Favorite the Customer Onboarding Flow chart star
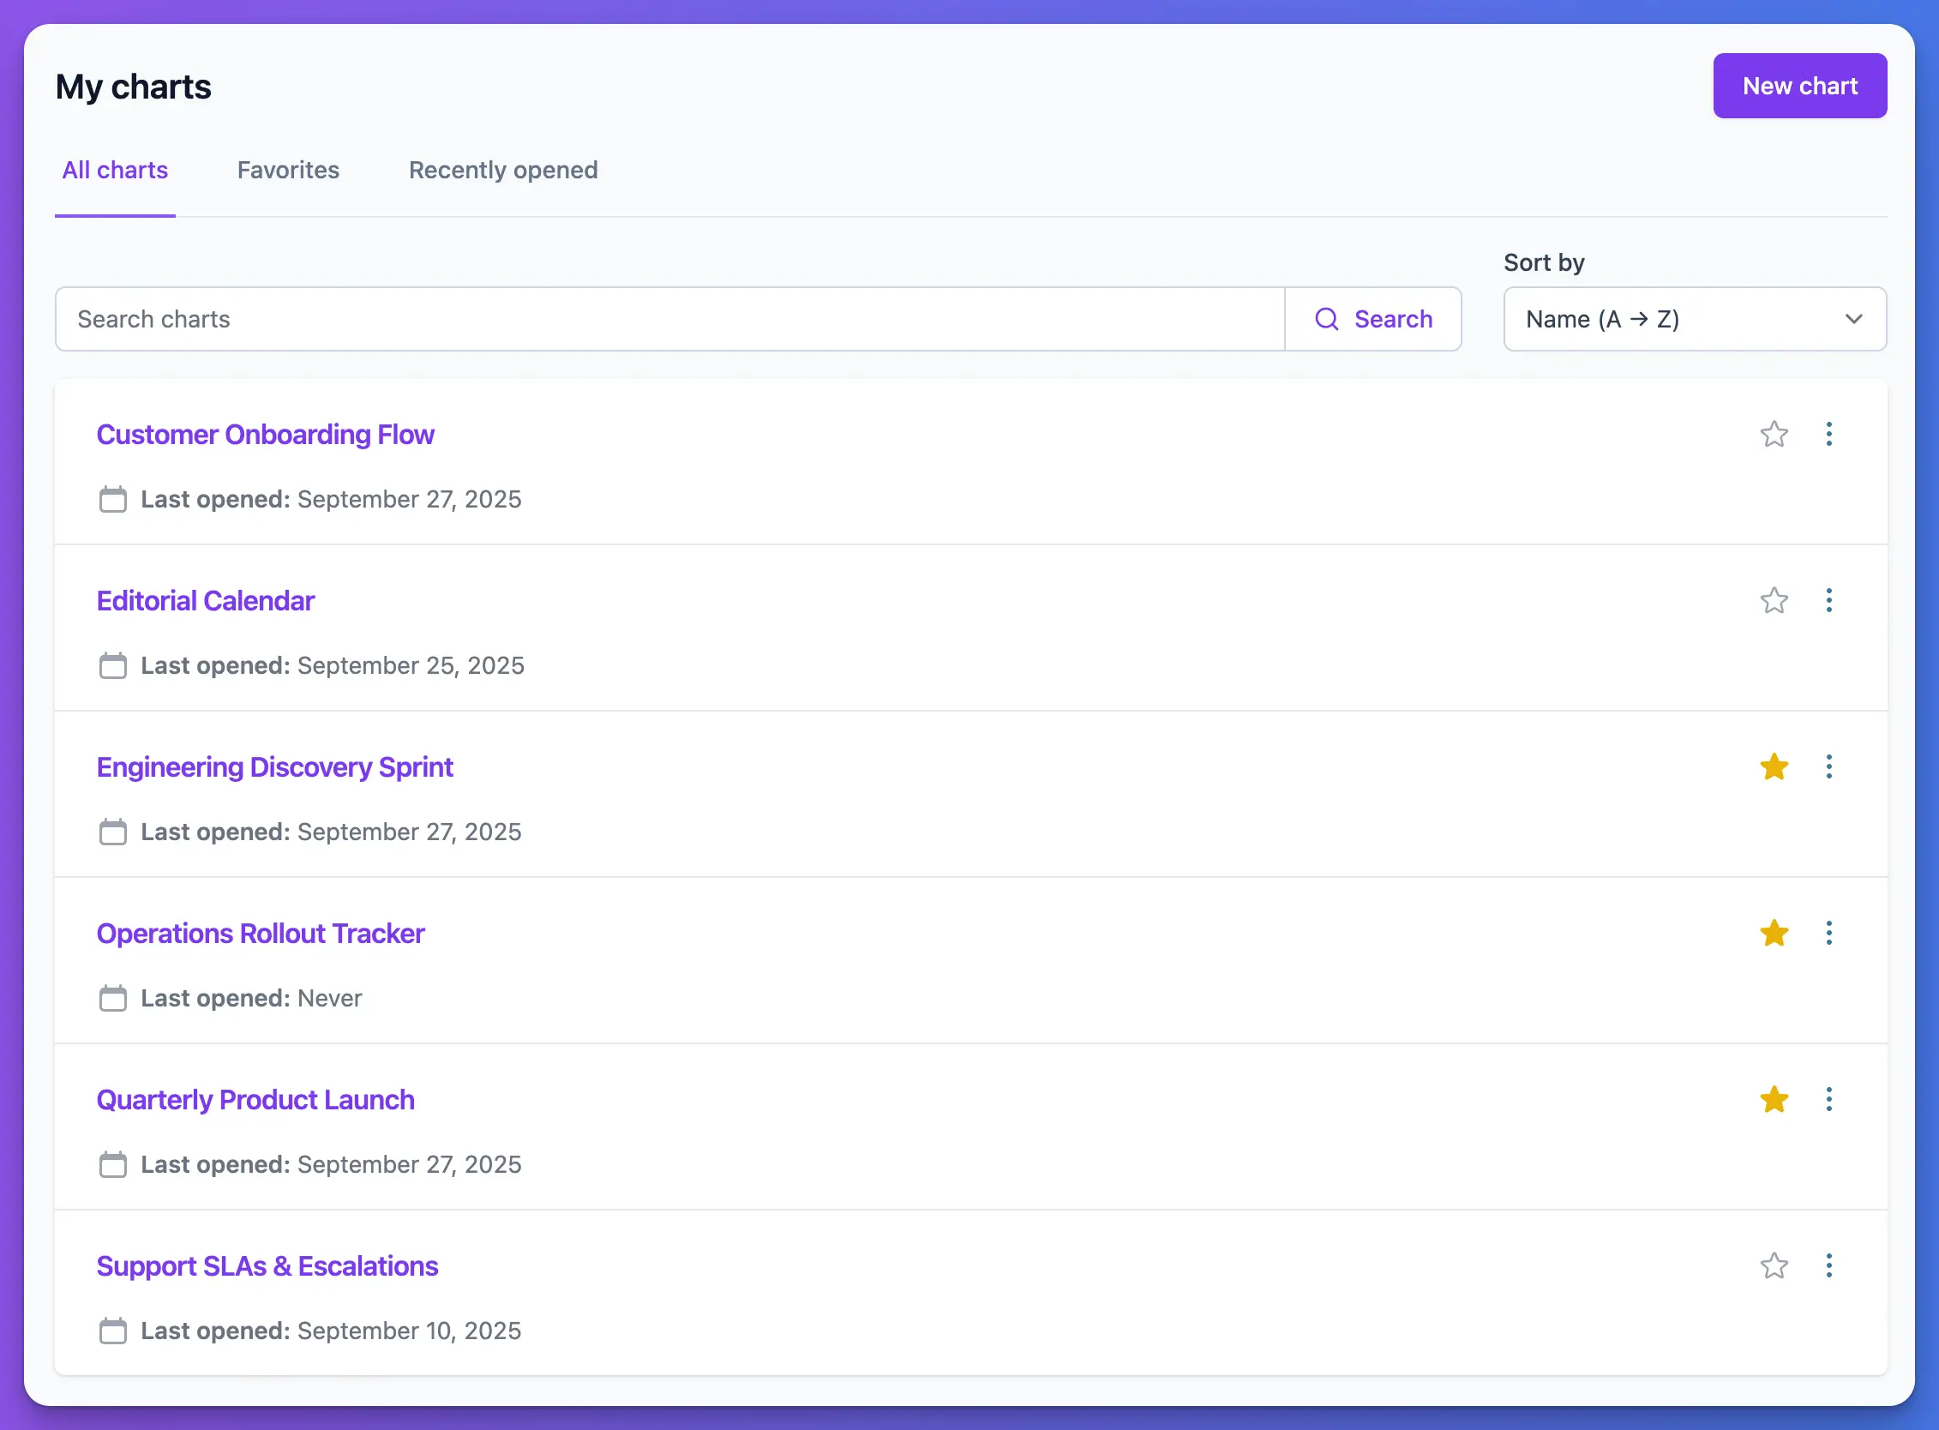The height and width of the screenshot is (1430, 1939). 1774,434
